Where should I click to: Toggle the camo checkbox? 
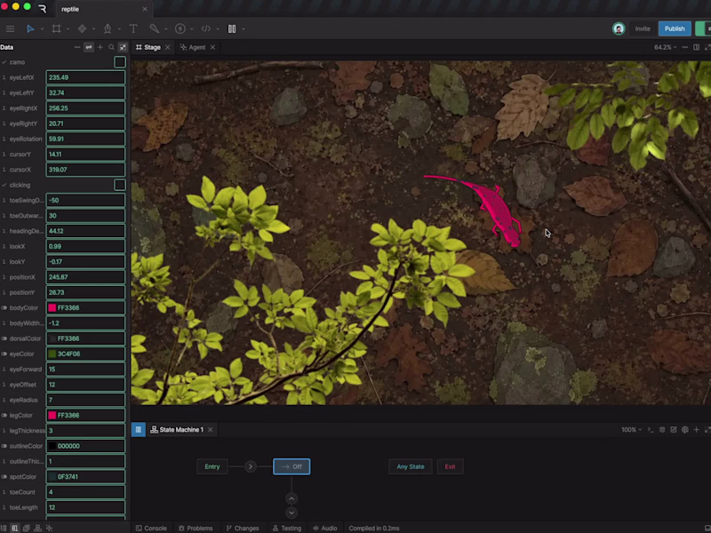coord(120,62)
